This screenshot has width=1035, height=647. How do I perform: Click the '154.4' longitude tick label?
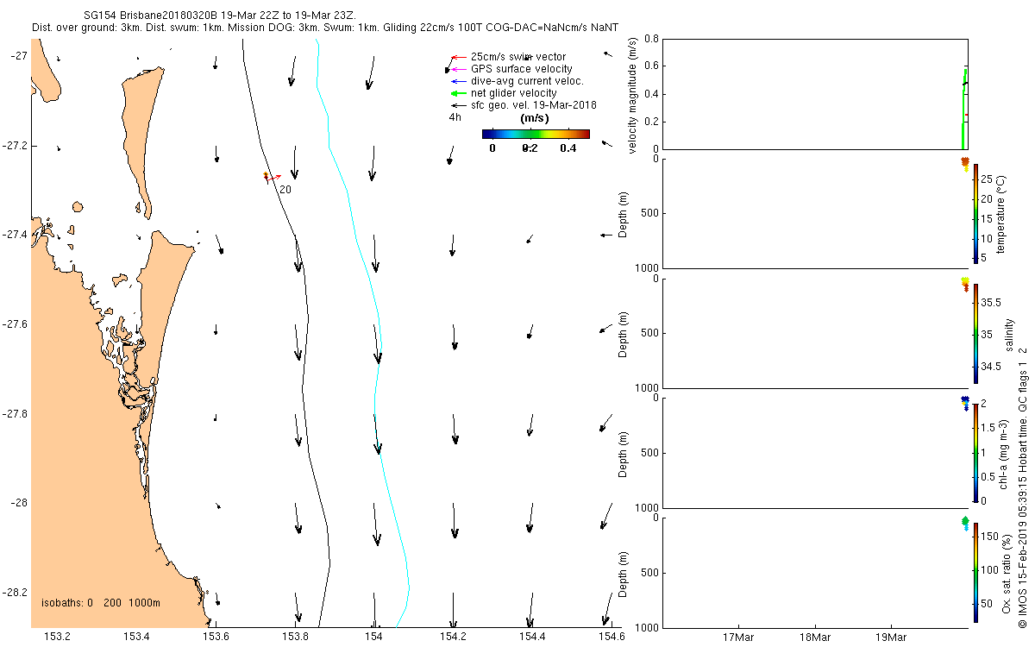click(x=531, y=637)
